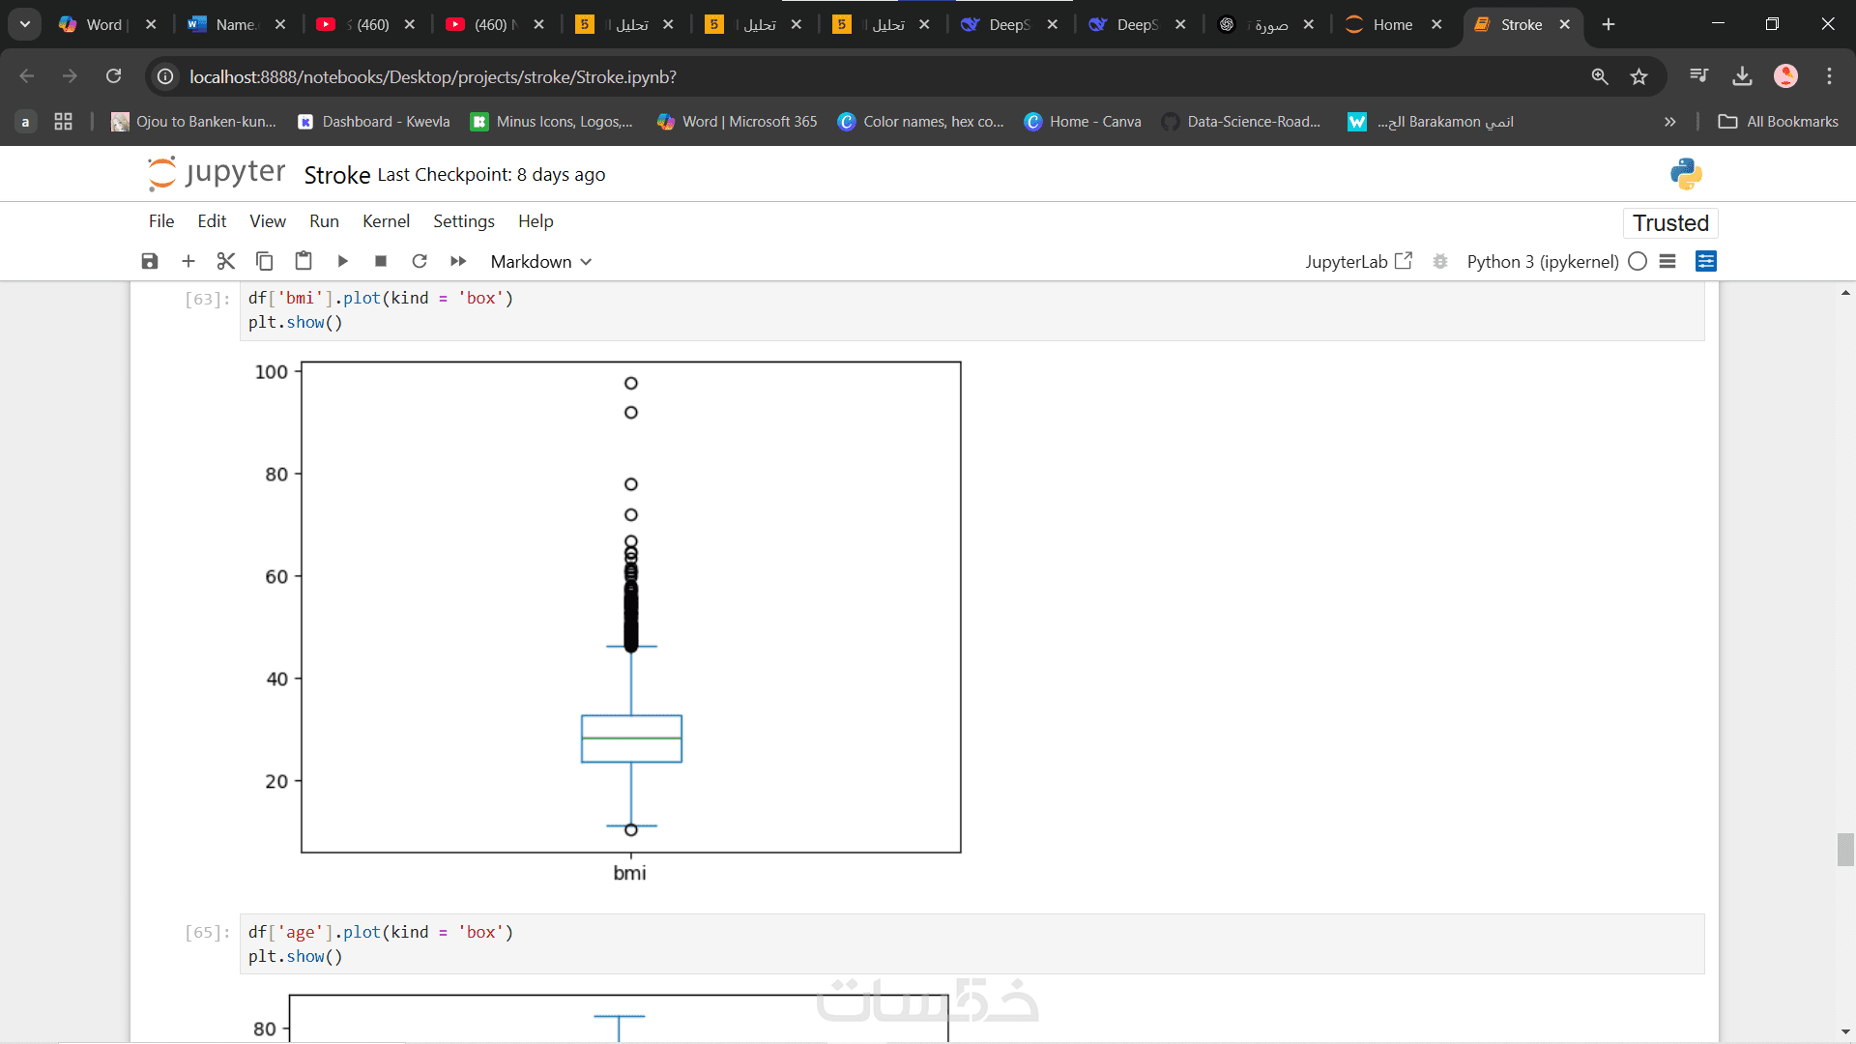Open the Markdown cell type dropdown
The height and width of the screenshot is (1044, 1856).
point(540,261)
